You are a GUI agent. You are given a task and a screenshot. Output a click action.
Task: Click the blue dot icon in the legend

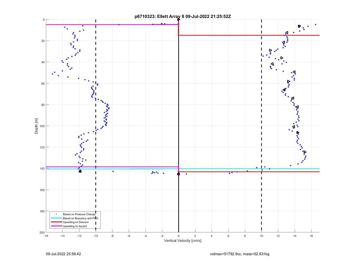[x=56, y=214]
